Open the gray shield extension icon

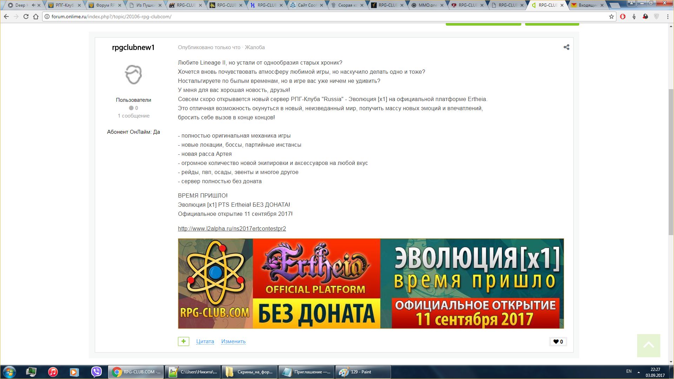click(656, 16)
